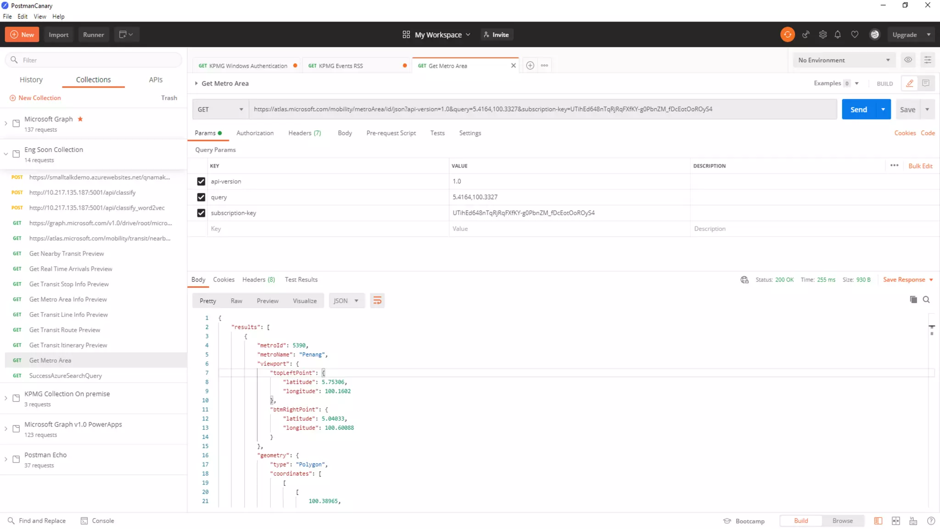Open the notifications bell icon
Image resolution: width=940 pixels, height=529 pixels.
[x=838, y=34]
